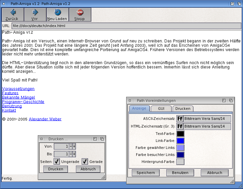Pick the Text-Farbe color swatch
Image resolution: width=243 pixels, height=189 pixels.
[180, 134]
